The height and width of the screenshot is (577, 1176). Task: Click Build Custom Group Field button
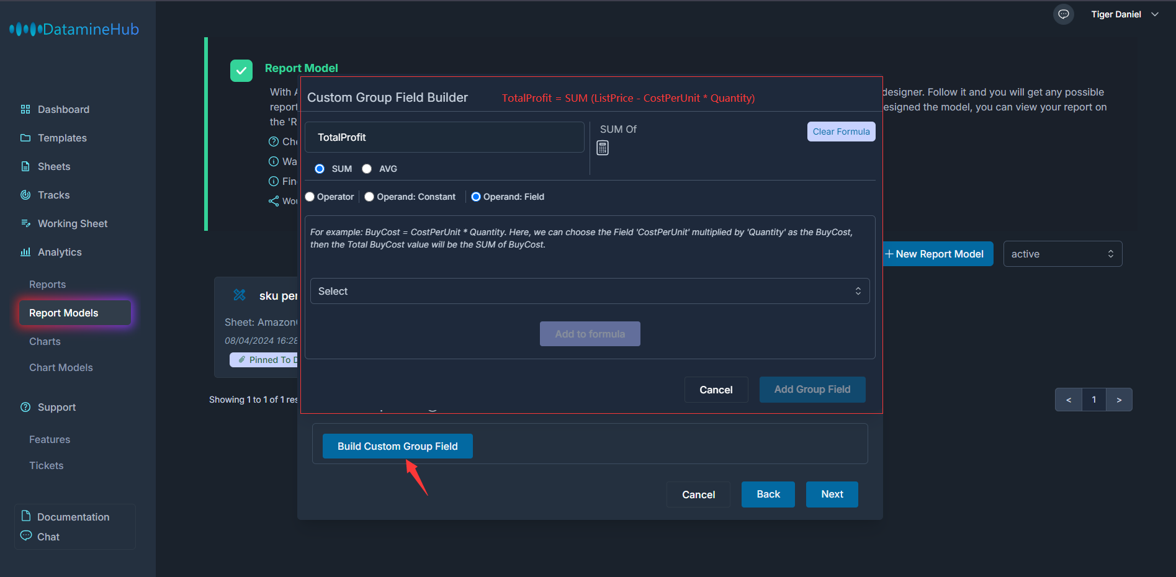point(398,446)
